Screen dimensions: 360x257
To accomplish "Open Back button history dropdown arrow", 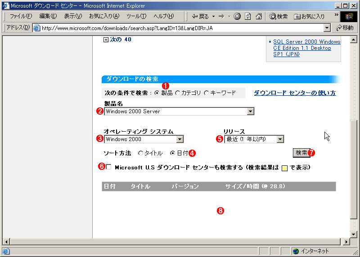I will coord(213,17).
